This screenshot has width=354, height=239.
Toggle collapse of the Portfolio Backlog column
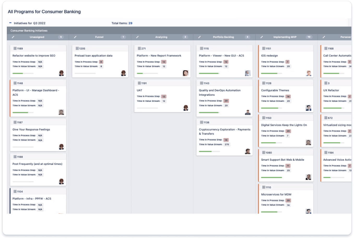(x=199, y=37)
